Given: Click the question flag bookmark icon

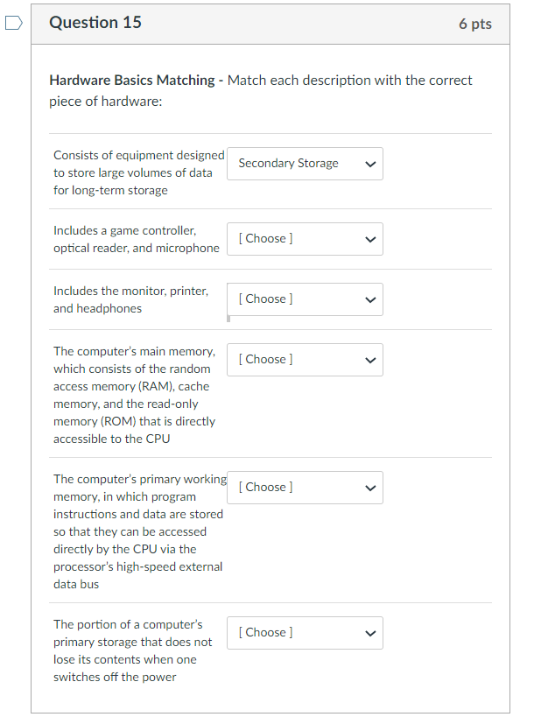Looking at the screenshot, I should [x=11, y=24].
